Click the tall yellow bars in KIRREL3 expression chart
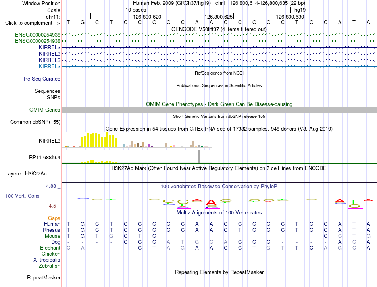This screenshot has height=287, width=377. [x=99, y=140]
